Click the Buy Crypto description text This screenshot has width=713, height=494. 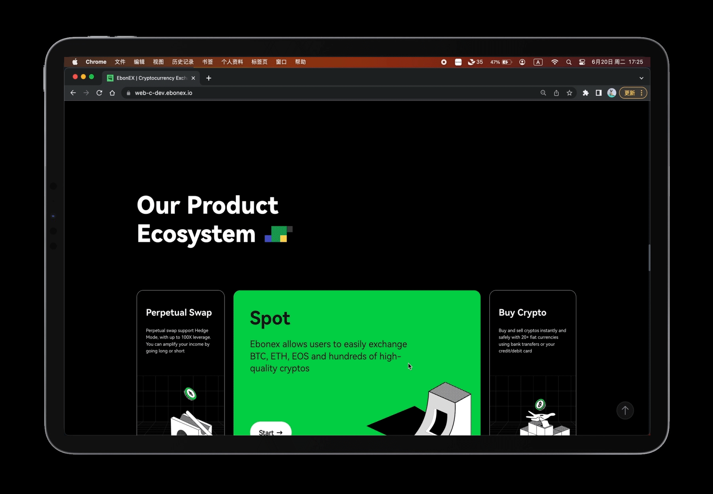[532, 340]
